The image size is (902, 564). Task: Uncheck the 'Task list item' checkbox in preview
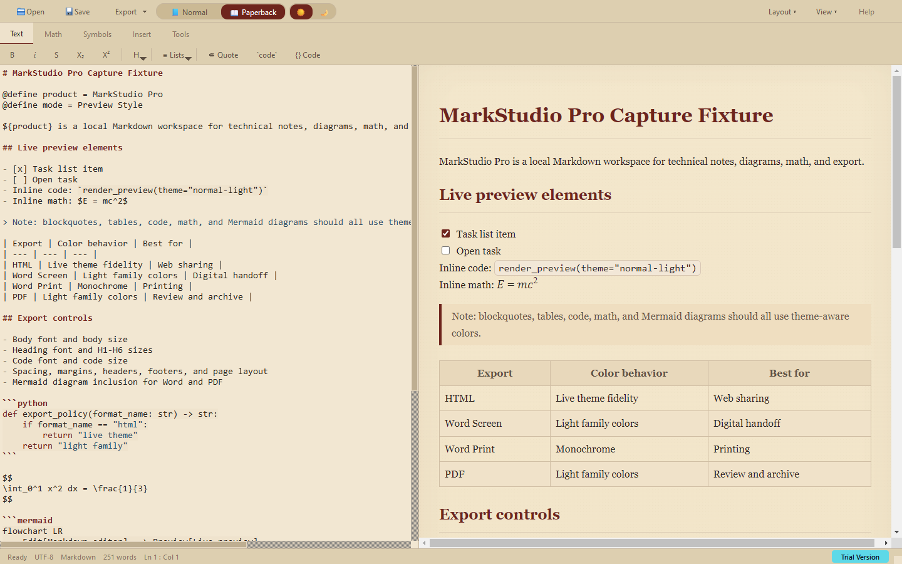(445, 233)
